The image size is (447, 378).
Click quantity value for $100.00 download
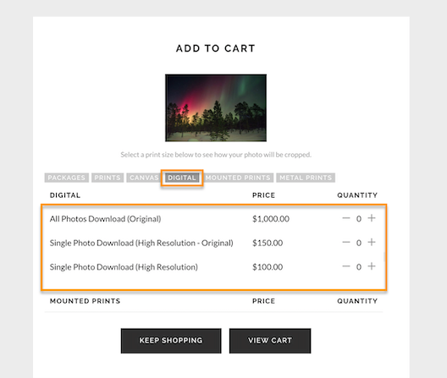[359, 267]
